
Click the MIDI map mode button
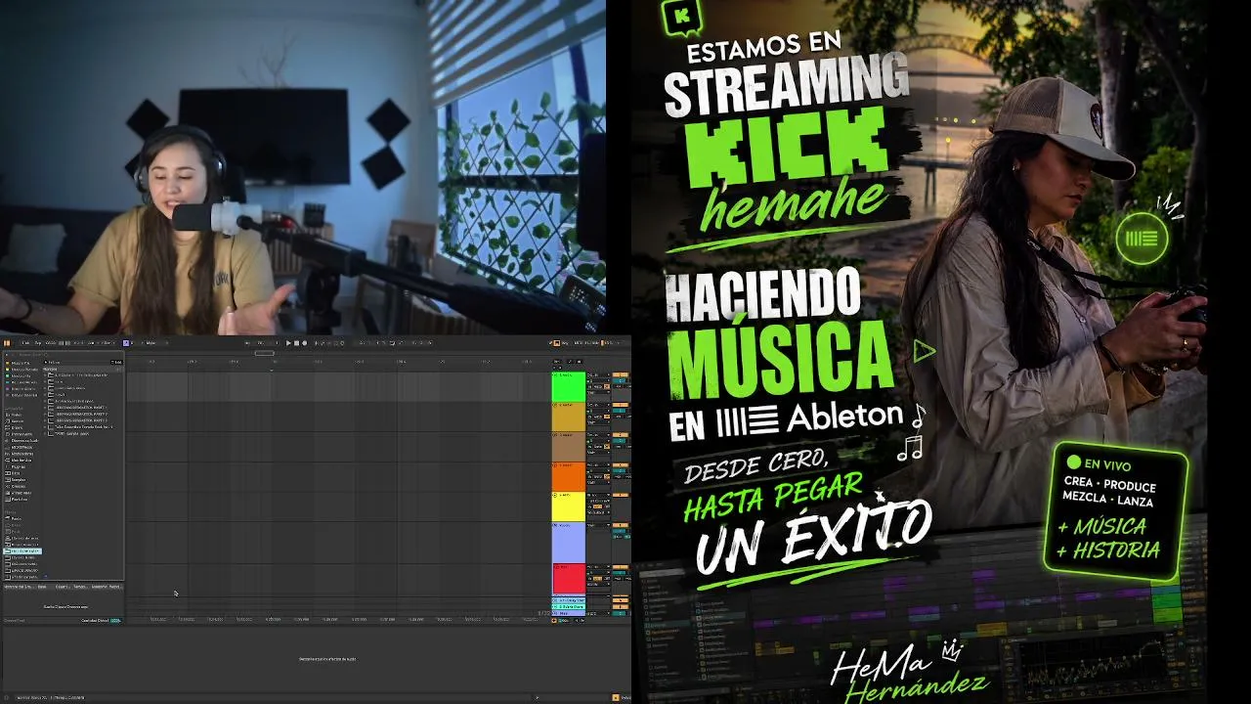click(x=579, y=343)
